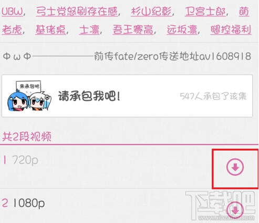259x223 pixels.
Task: Open the 卫宫士郎 tag
Action: pyautogui.click(x=205, y=12)
